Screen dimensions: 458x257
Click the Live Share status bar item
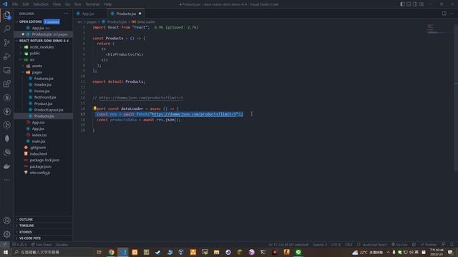coord(42,245)
